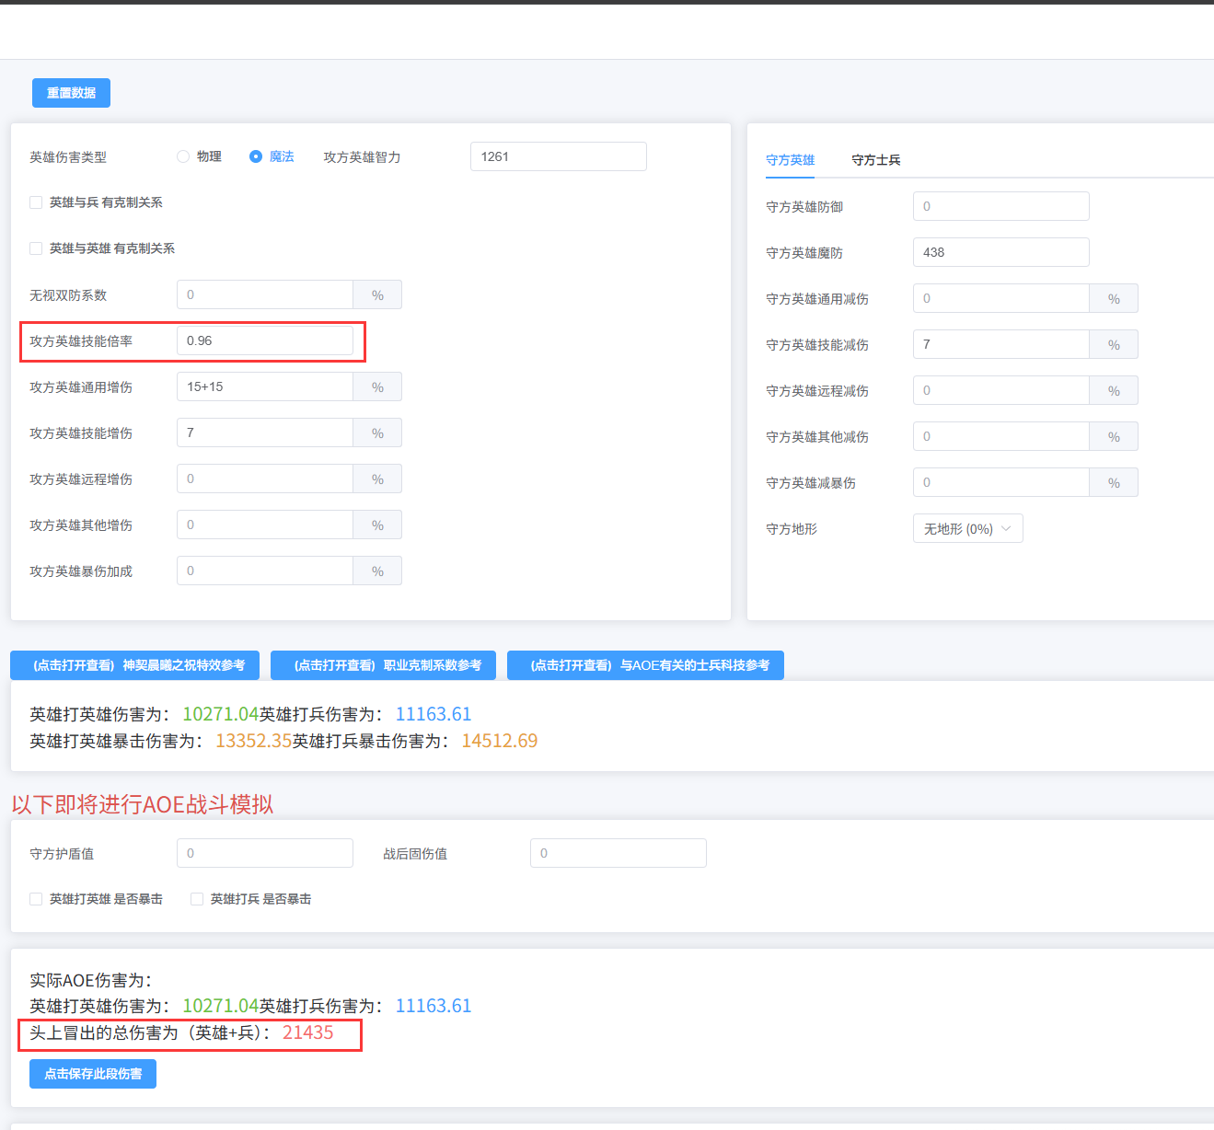The image size is (1214, 1130).
Task: Click the 守方英雄魔防 field showing 438
Action: pos(1001,252)
